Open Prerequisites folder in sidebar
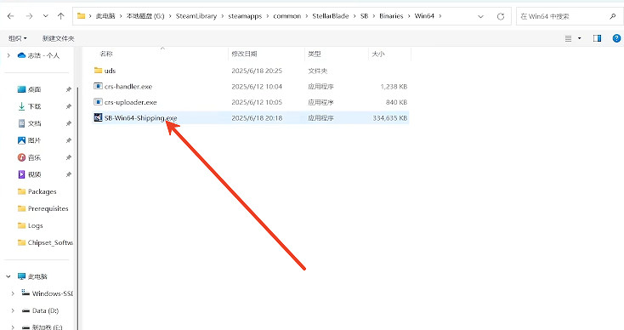The image size is (624, 330). coord(43,208)
